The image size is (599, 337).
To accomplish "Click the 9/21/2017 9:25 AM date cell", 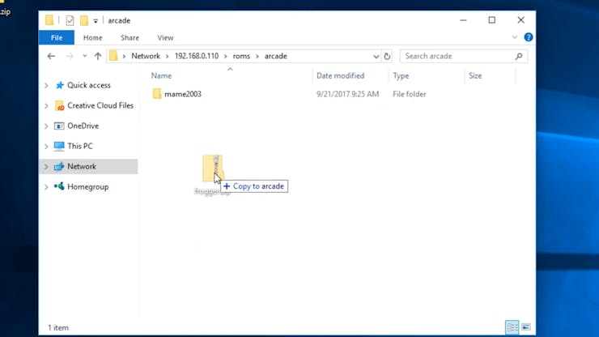I will tap(347, 94).
